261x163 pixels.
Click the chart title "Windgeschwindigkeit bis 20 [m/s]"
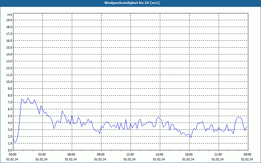(132, 3)
